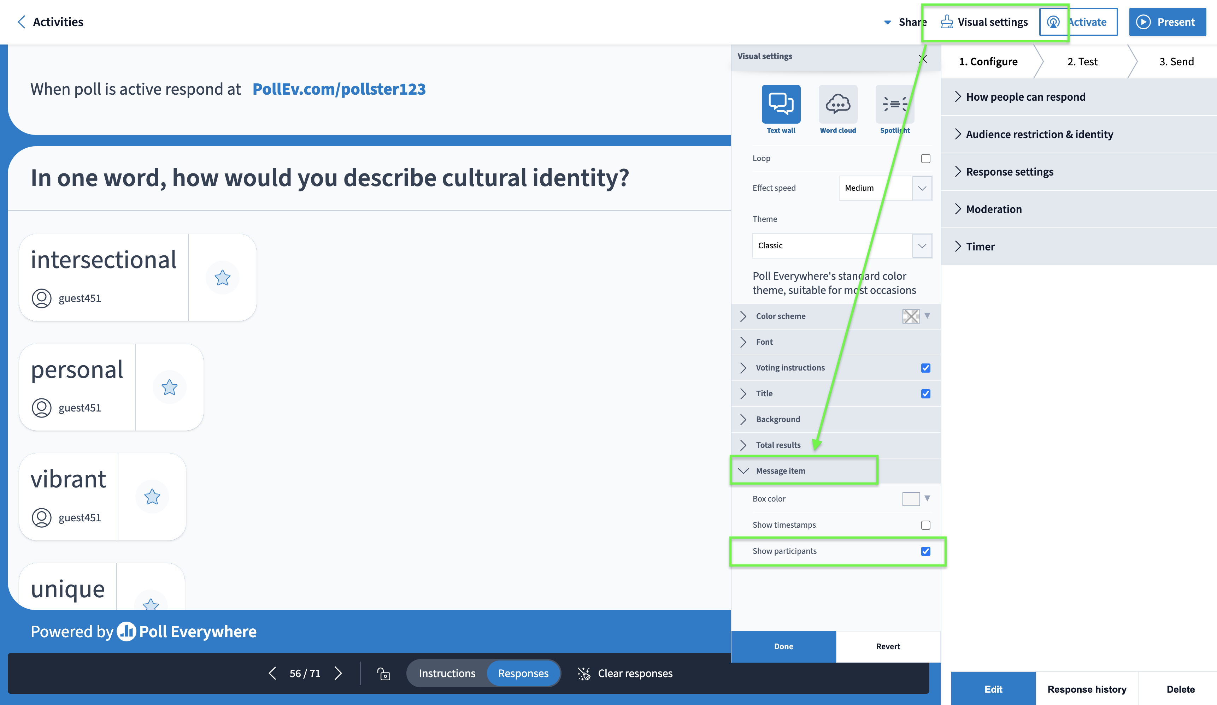This screenshot has height=705, width=1217.
Task: Star the 'intersectional' response
Action: tap(222, 278)
